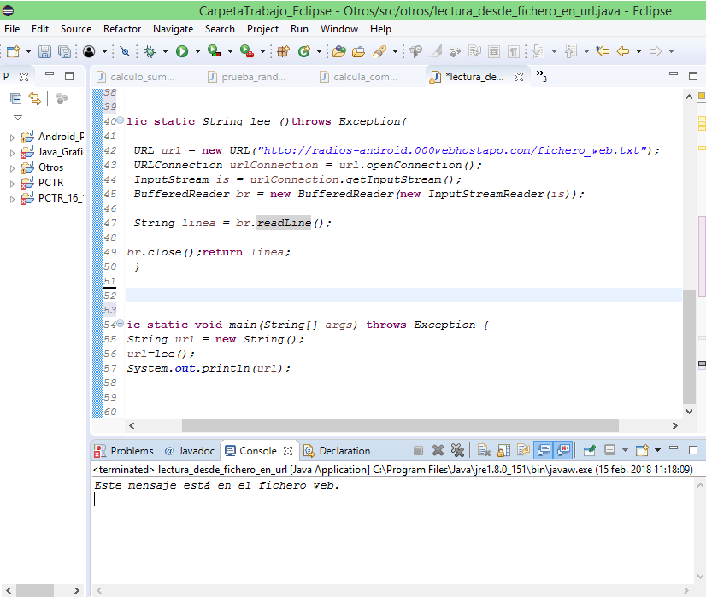Open dropdown next to New wizard icon
Image resolution: width=706 pixels, height=597 pixels.
pyautogui.click(x=28, y=51)
